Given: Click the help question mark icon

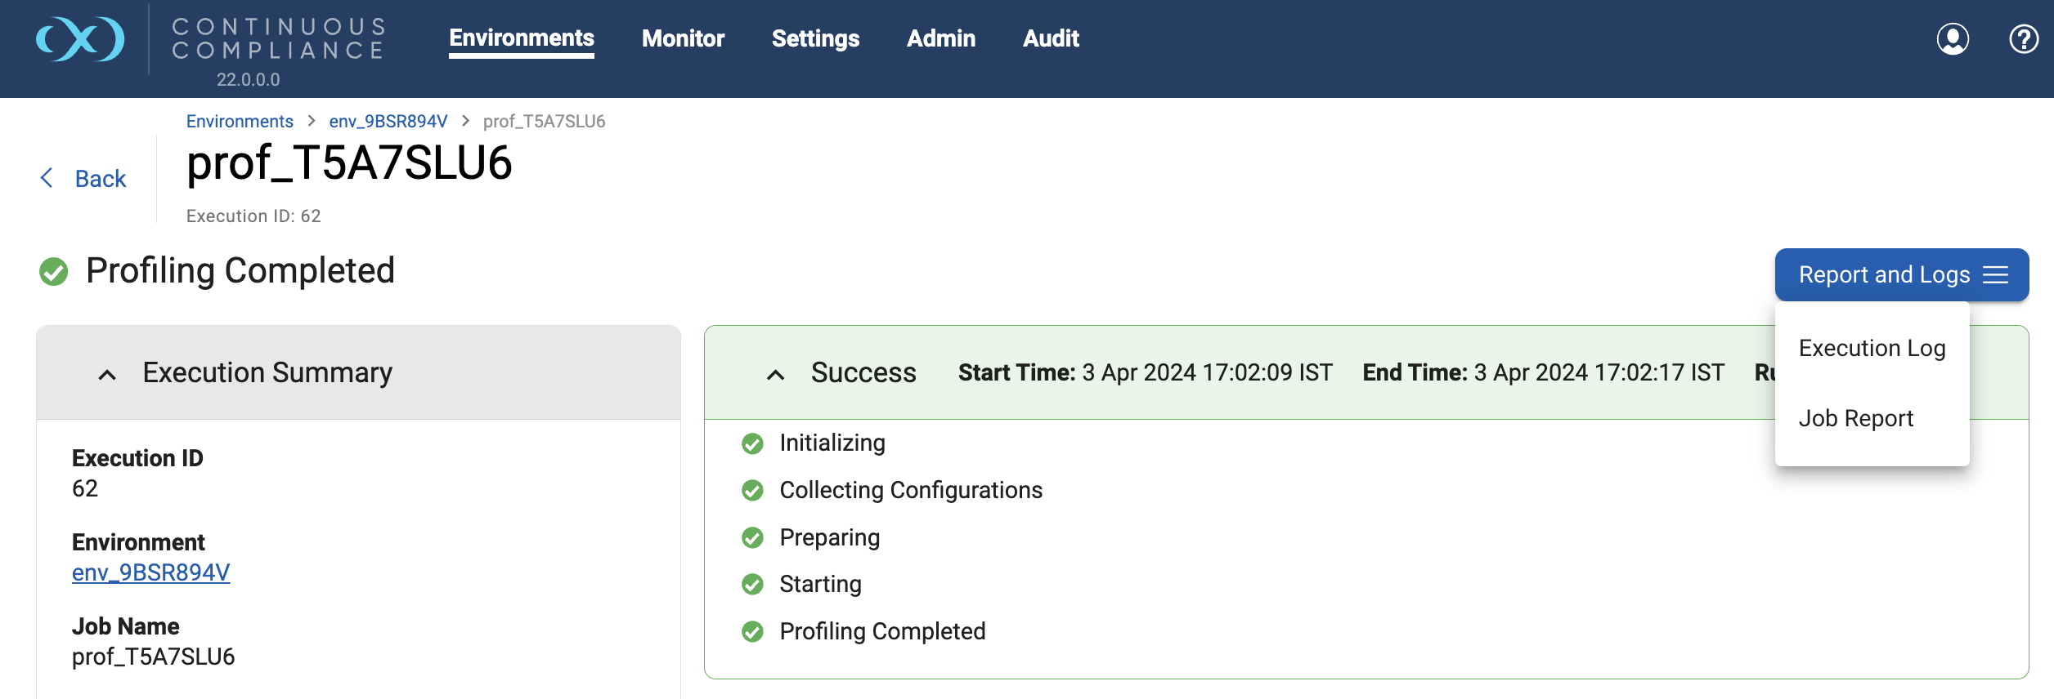Looking at the screenshot, I should (x=2024, y=39).
